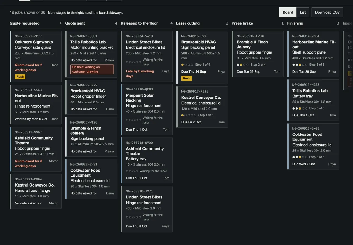The width and height of the screenshot is (353, 245).
Task: Click Step 3 of 5 dots on Battery tray
Action: click(x=300, y=108)
